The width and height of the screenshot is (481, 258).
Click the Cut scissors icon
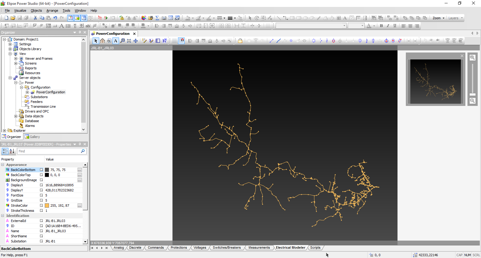(x=35, y=18)
